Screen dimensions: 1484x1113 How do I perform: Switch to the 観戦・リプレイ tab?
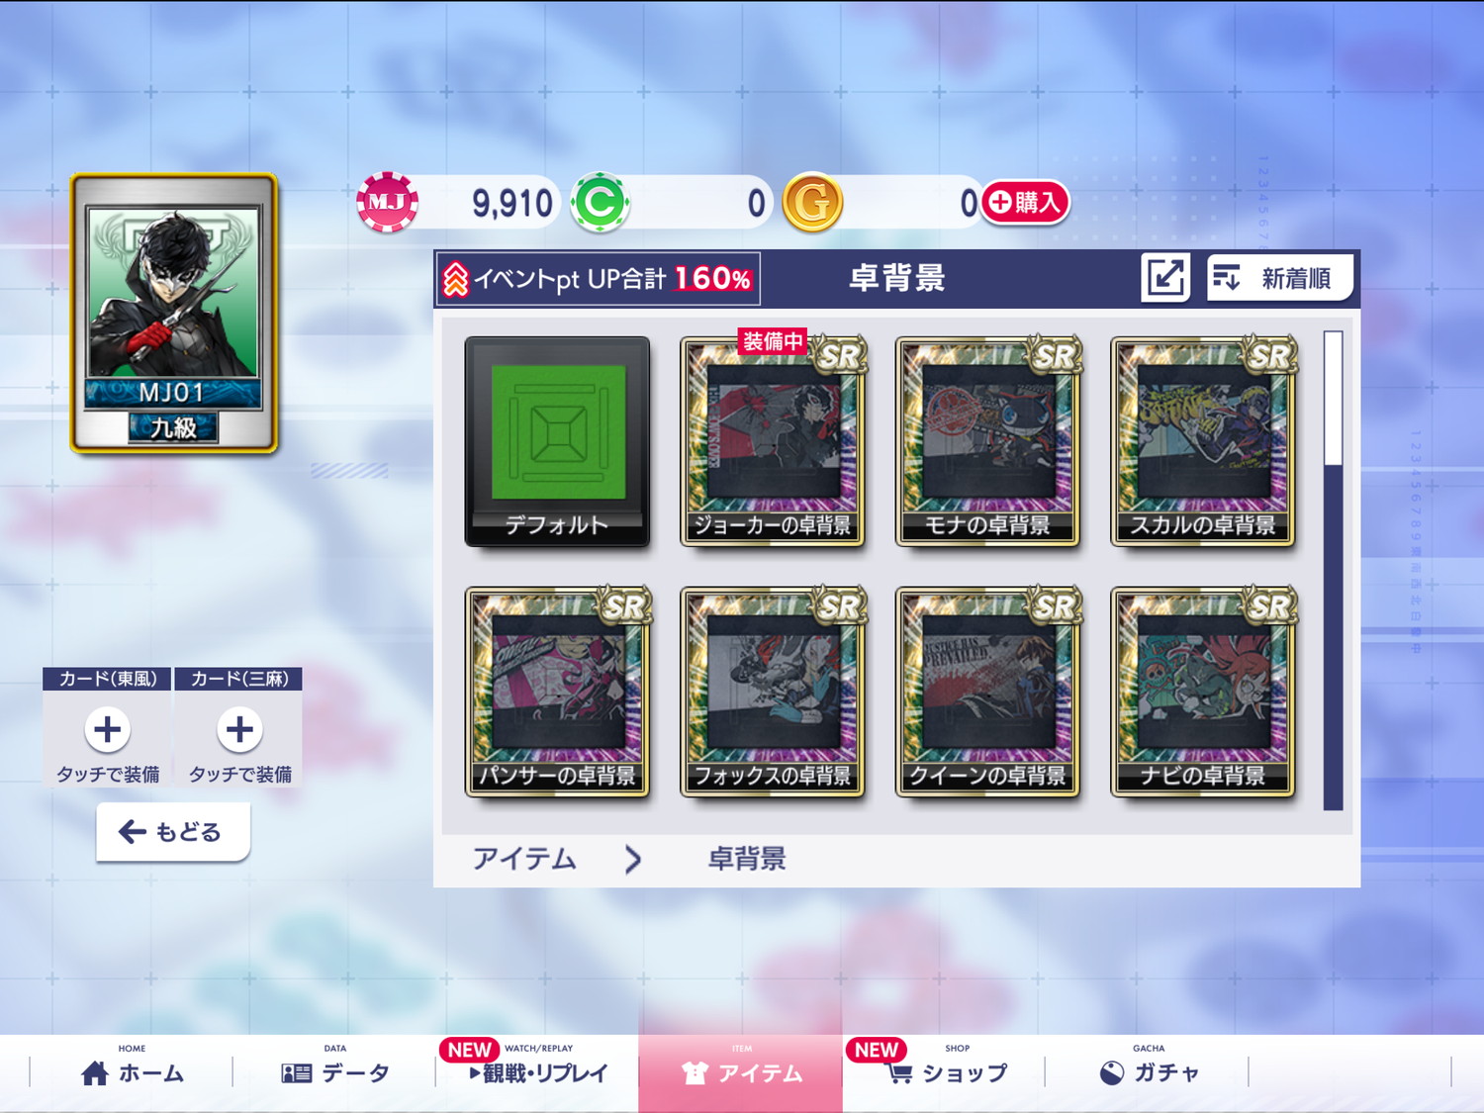[x=538, y=1072]
